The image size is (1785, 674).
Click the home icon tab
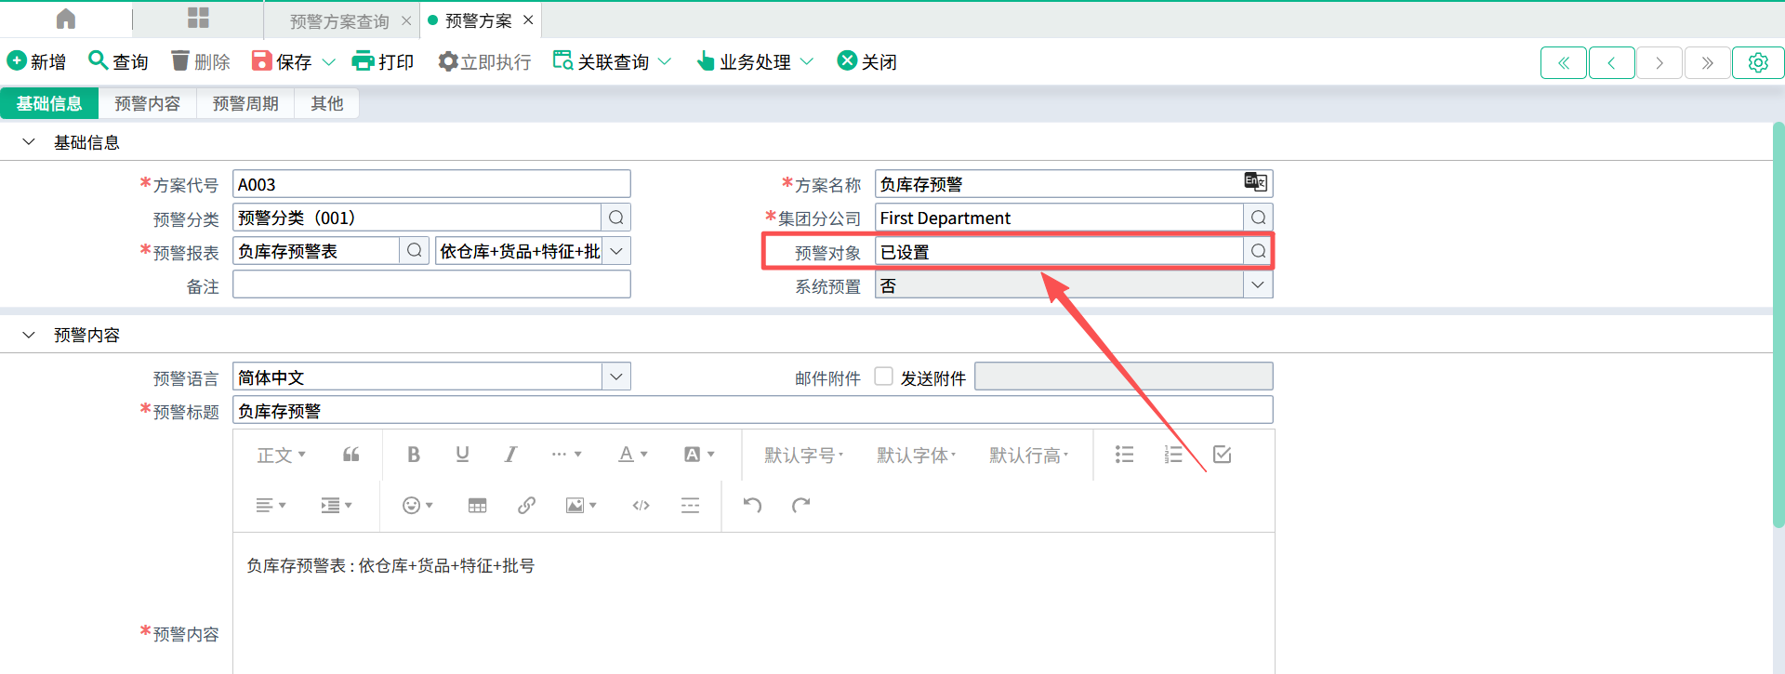[66, 20]
